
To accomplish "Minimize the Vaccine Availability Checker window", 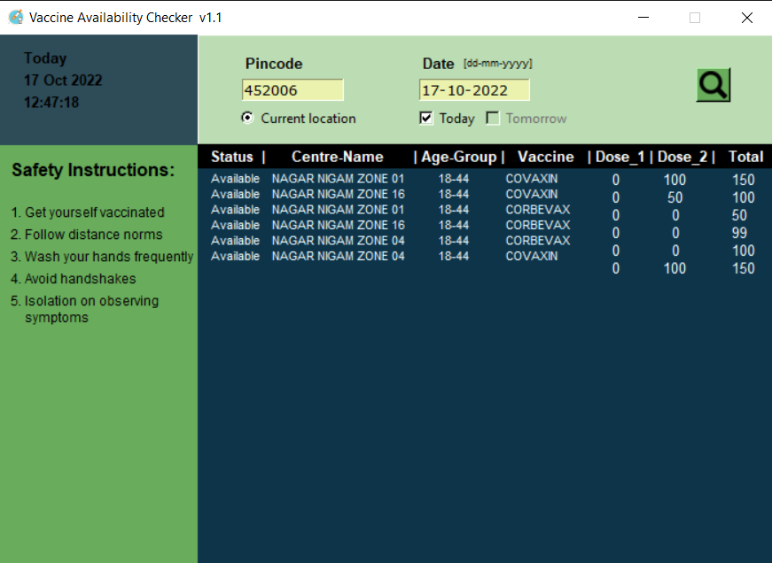I will pyautogui.click(x=643, y=17).
